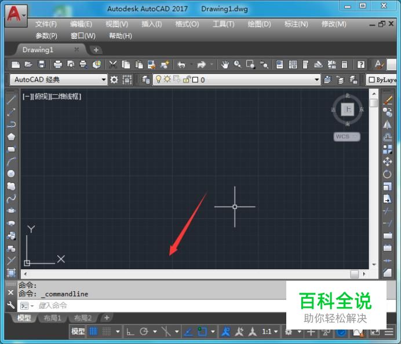Click the Cut scissors icon
Image resolution: width=401 pixels, height=344 pixels.
click(112, 64)
